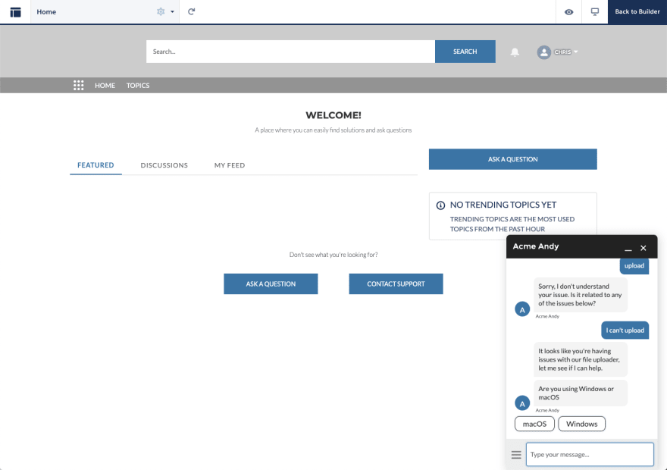Click CONTACT SUPPORT button

pyautogui.click(x=396, y=284)
